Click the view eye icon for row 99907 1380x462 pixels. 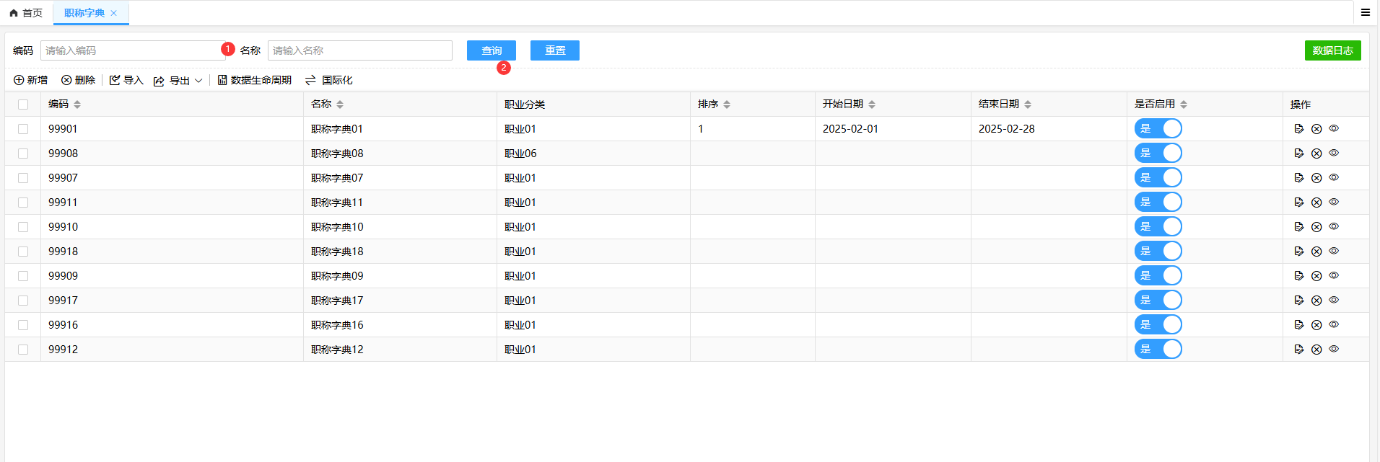pyautogui.click(x=1334, y=177)
